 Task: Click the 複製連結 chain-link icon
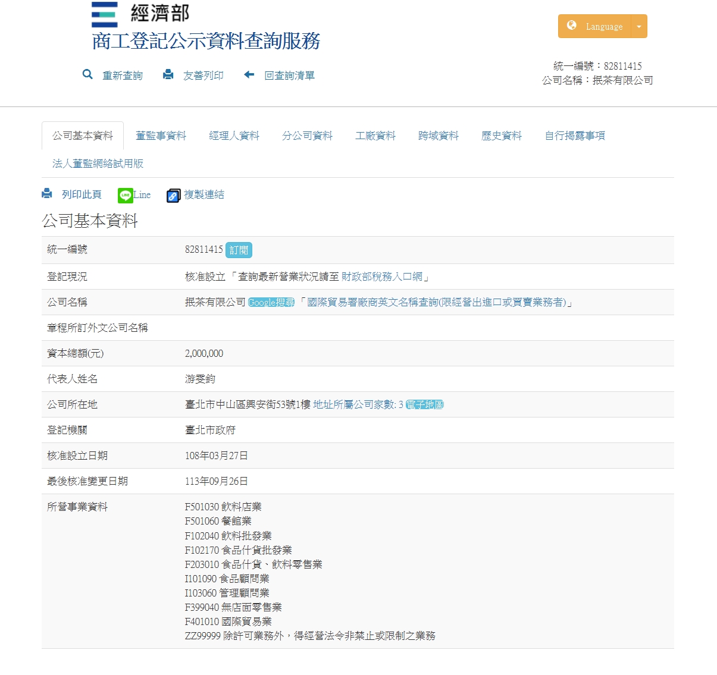173,195
